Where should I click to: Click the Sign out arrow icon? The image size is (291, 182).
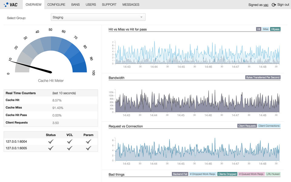point(274,5)
